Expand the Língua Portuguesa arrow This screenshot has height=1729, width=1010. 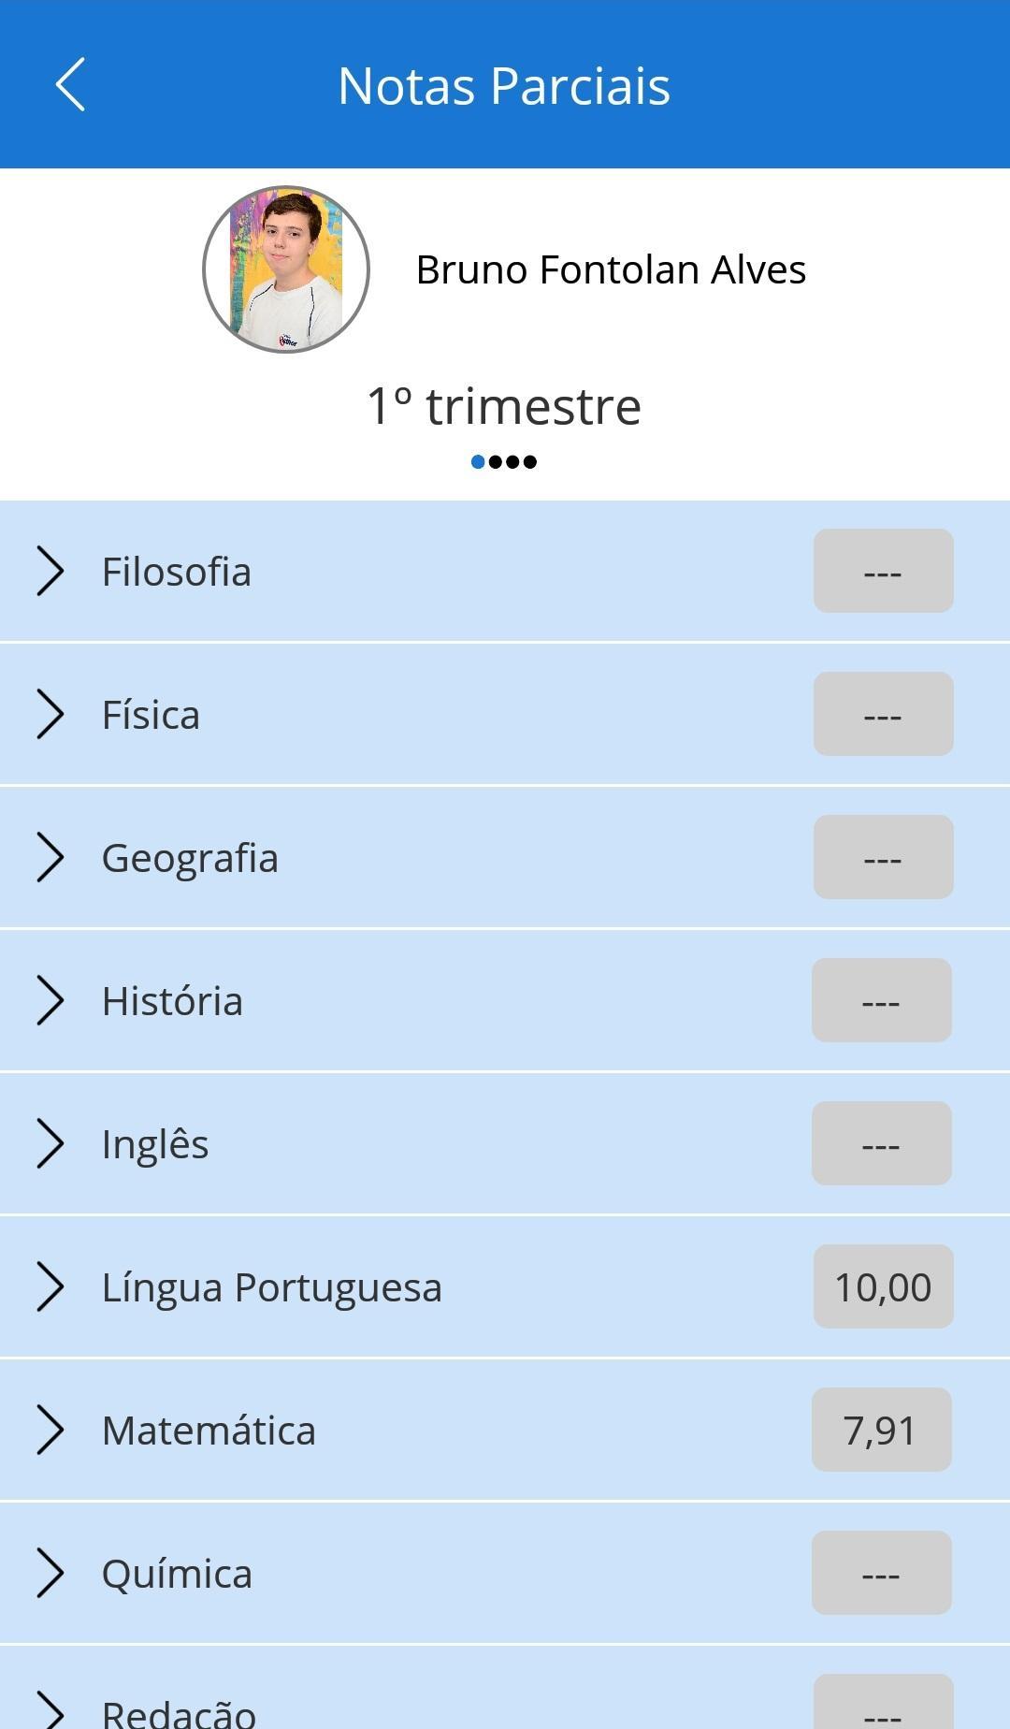tap(50, 1287)
